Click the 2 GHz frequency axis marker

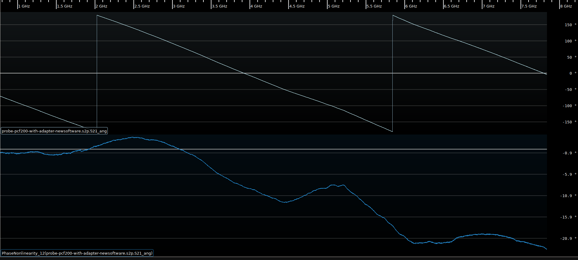pyautogui.click(x=102, y=6)
